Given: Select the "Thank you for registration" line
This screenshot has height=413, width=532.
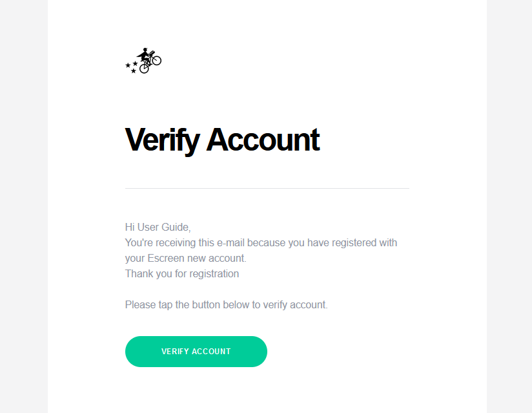Looking at the screenshot, I should pos(182,273).
